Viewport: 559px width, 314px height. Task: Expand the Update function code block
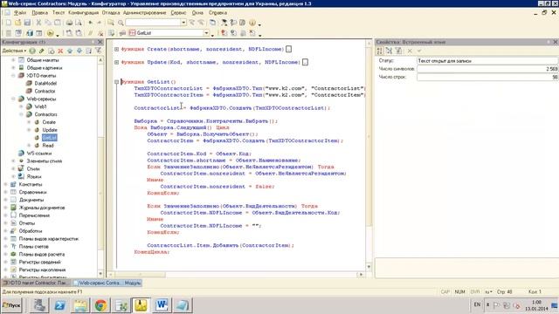(116, 62)
